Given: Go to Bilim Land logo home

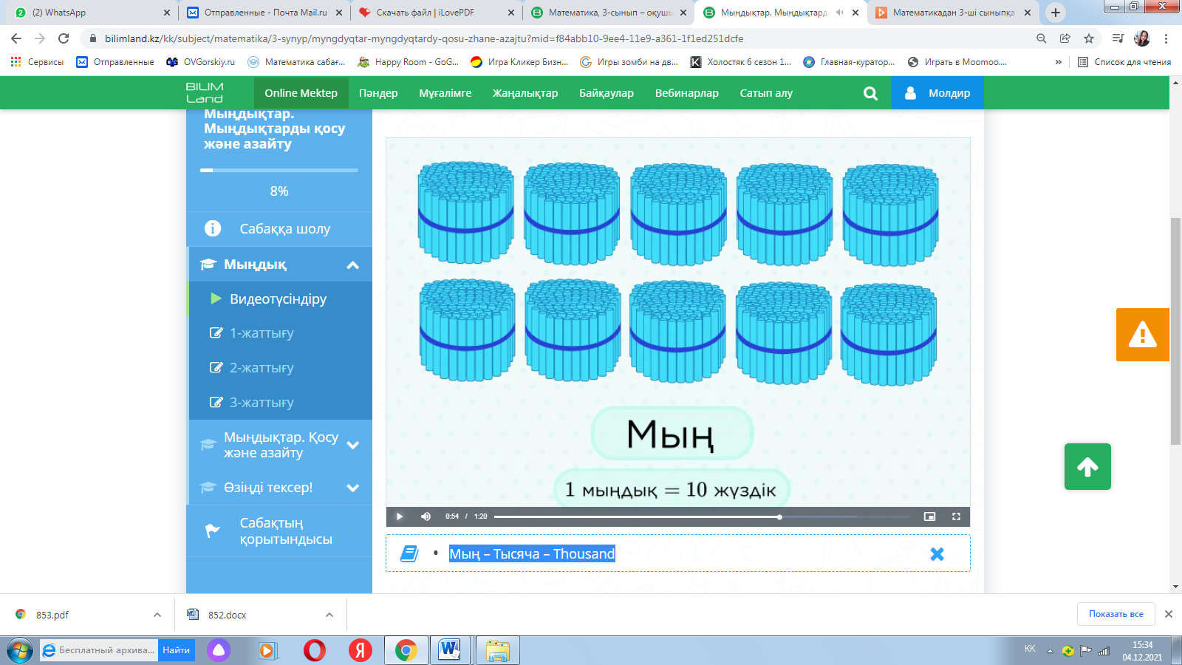Looking at the screenshot, I should 205,93.
